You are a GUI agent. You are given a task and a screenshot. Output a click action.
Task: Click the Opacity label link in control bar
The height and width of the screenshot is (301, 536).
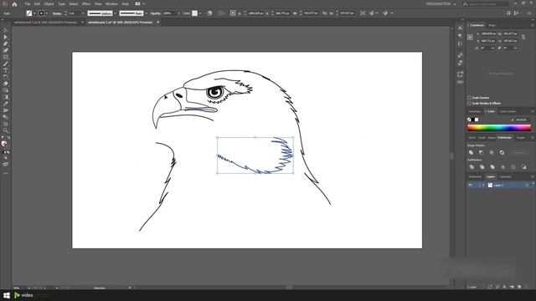(x=156, y=13)
